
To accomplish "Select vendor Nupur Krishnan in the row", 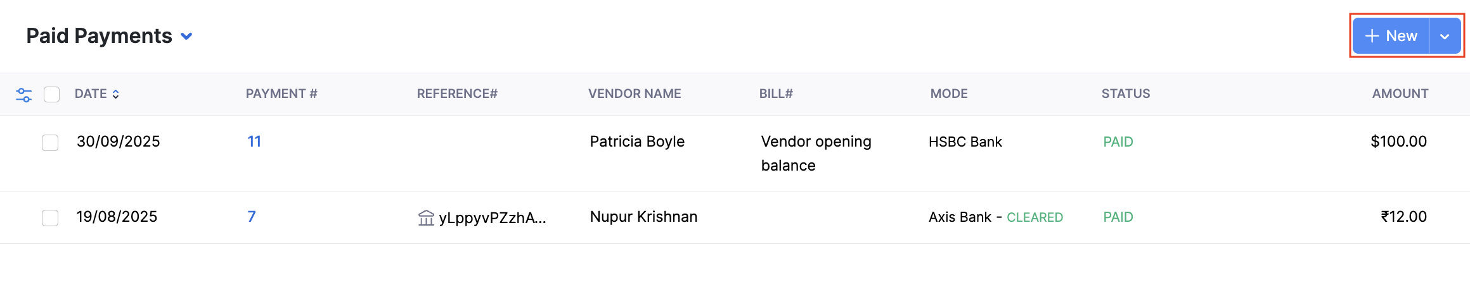I will tap(643, 217).
